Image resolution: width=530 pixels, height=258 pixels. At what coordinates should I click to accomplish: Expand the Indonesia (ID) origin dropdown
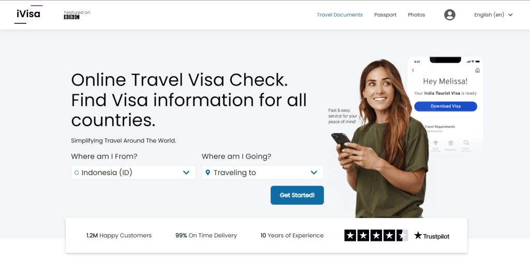134,173
